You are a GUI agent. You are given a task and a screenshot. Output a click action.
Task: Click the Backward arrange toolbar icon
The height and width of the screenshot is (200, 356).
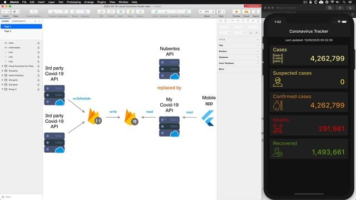click(x=63, y=12)
